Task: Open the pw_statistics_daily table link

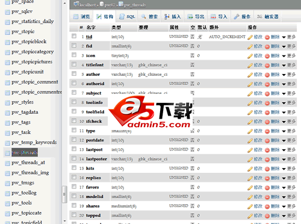Action: [x=33, y=22]
